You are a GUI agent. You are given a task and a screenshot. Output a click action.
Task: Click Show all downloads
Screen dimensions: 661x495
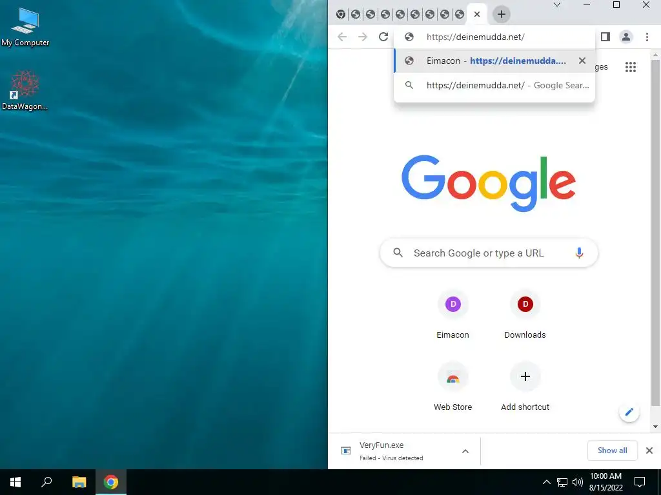tap(612, 451)
